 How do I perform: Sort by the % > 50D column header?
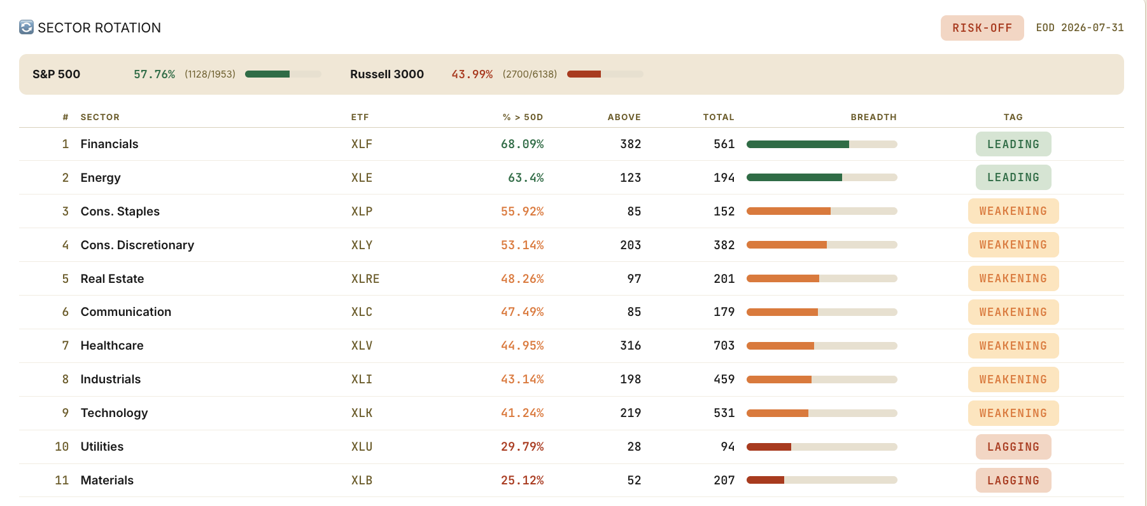[523, 117]
